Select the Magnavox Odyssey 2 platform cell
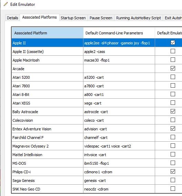This screenshot has width=182, height=196. (x=47, y=146)
